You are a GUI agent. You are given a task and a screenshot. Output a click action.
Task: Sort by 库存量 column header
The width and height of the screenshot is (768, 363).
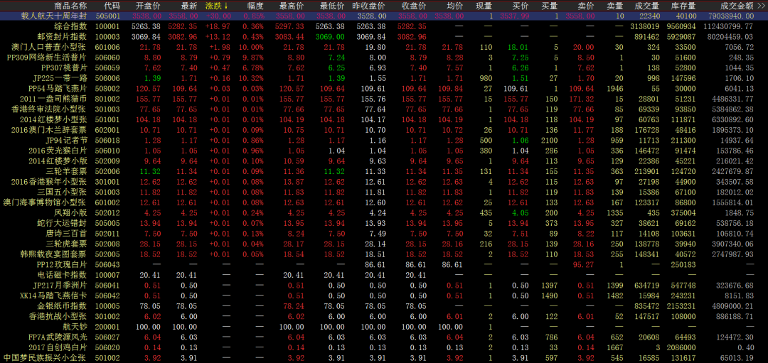(x=684, y=6)
